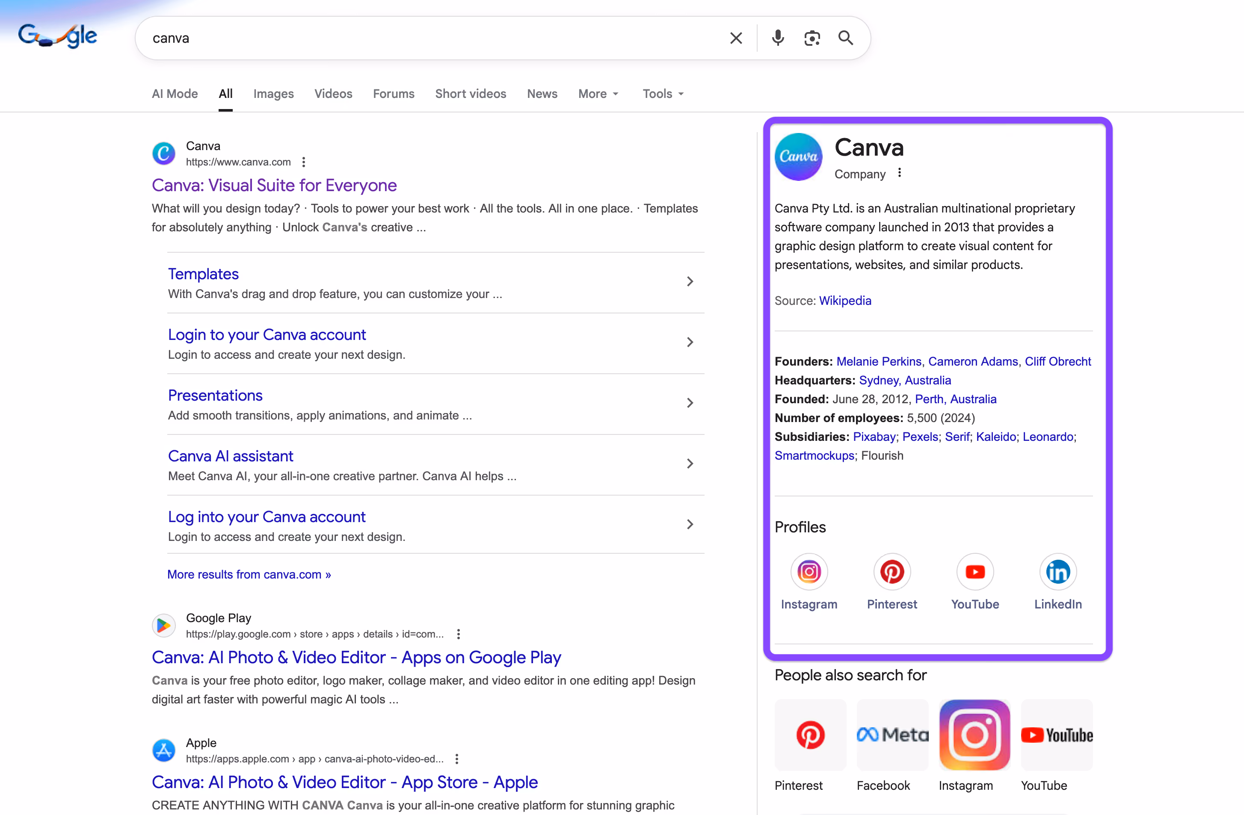This screenshot has height=815, width=1244.
Task: Open the Pexels subsidiary link
Action: click(921, 437)
